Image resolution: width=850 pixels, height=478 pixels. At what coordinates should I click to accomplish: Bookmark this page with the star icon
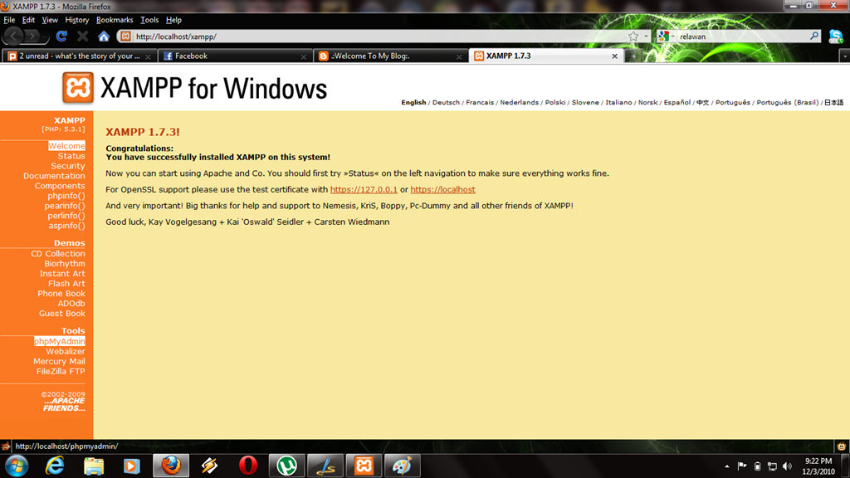coord(633,37)
